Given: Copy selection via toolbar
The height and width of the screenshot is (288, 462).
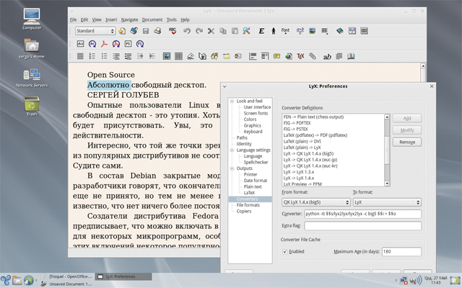Looking at the screenshot, I should click(223, 31).
